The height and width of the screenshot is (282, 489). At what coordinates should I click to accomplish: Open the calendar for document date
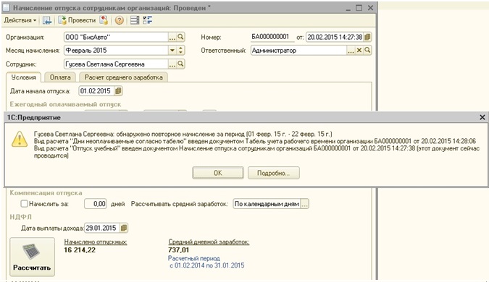(x=367, y=37)
